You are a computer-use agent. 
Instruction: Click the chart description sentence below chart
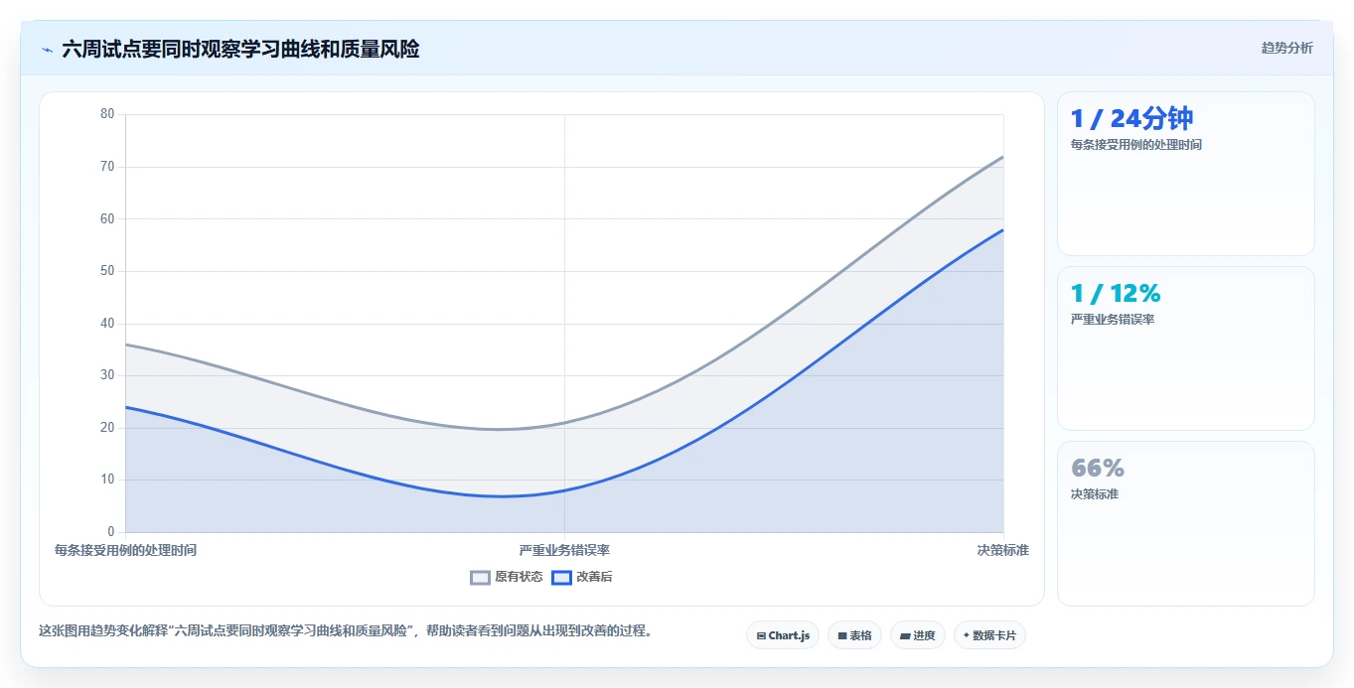pyautogui.click(x=345, y=630)
